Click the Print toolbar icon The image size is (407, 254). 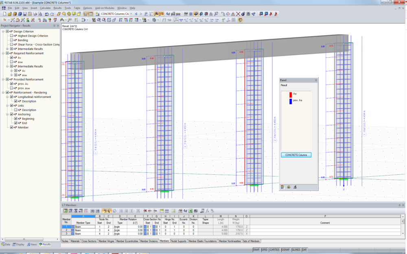[35, 14]
